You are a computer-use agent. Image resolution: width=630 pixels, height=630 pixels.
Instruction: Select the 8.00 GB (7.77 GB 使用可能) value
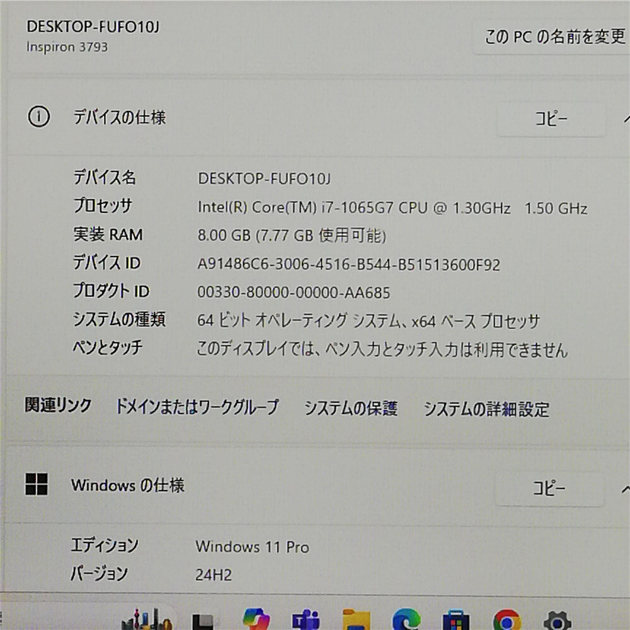click(x=292, y=236)
